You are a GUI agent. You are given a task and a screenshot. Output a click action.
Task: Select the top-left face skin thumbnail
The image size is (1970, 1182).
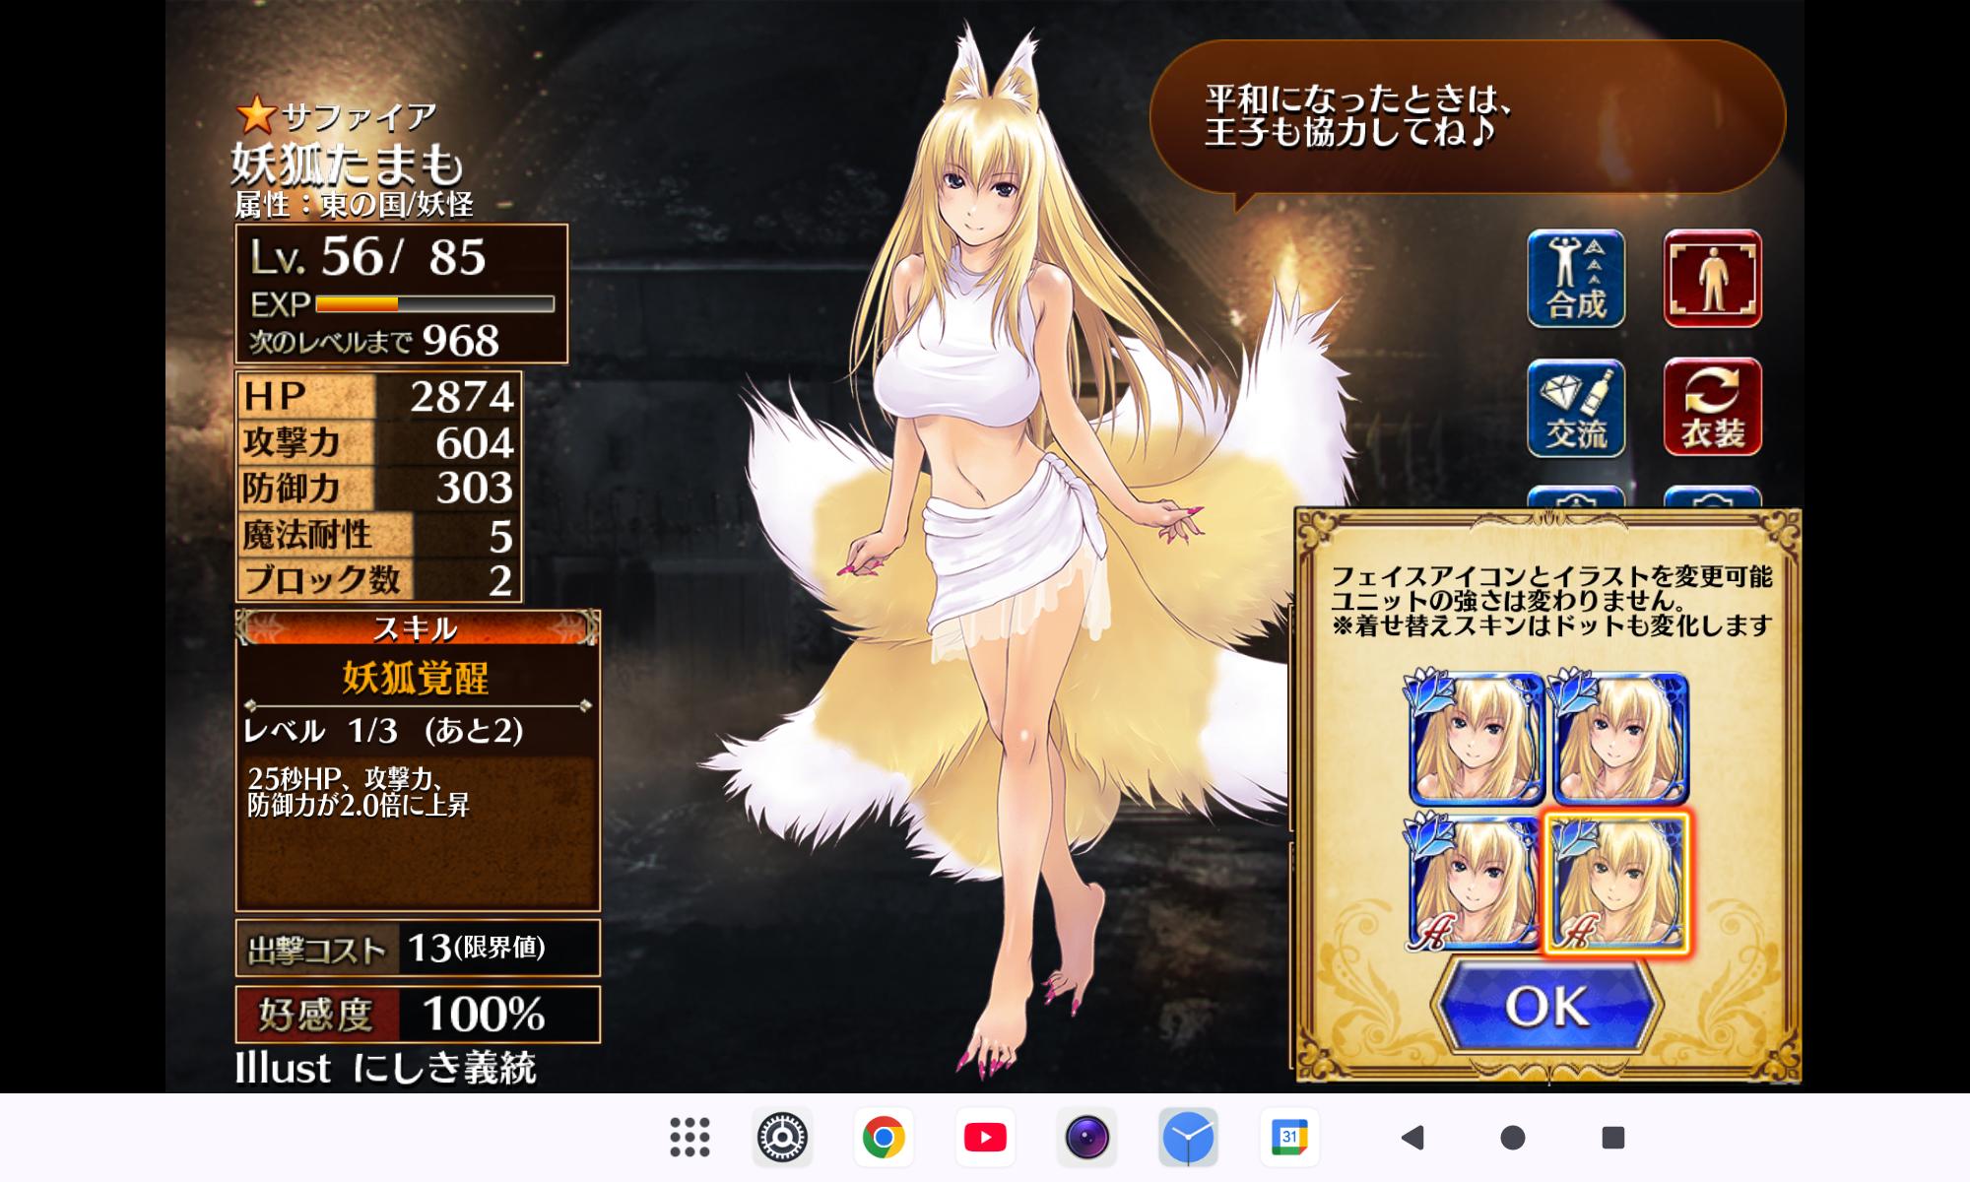(x=1475, y=739)
